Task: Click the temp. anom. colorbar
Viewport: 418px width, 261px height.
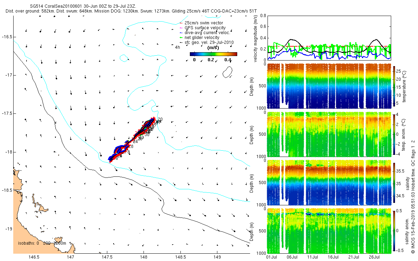Action: click(394, 134)
